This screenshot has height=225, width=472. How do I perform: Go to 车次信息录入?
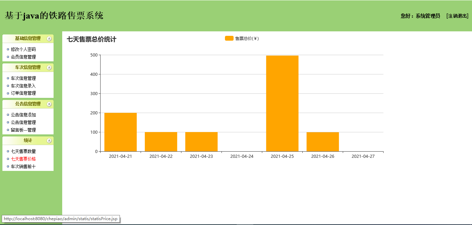click(x=23, y=86)
